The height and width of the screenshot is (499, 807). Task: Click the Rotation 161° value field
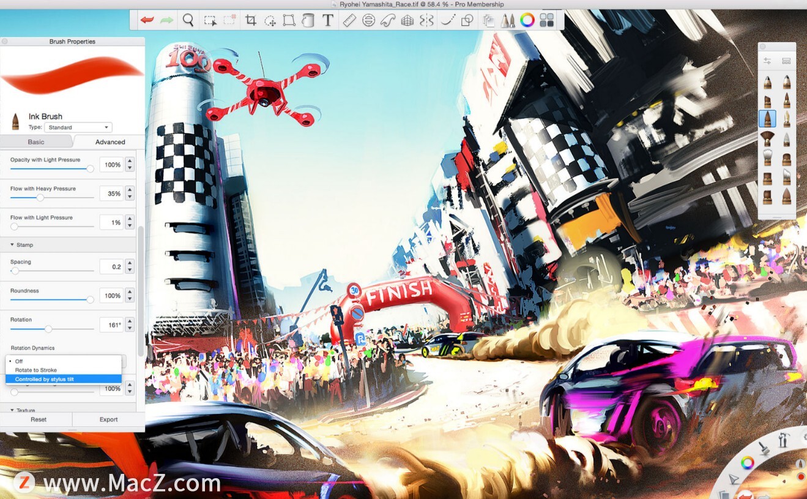click(111, 325)
